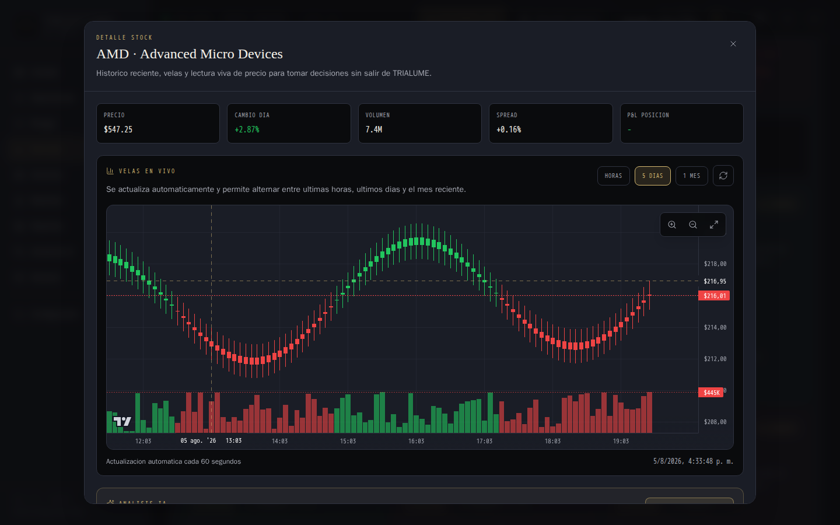Click the $208,00 price axis label

click(x=715, y=422)
